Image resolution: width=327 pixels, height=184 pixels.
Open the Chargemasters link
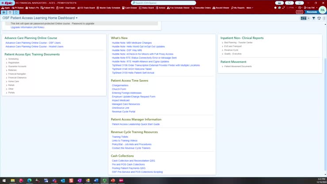pyautogui.click(x=120, y=85)
